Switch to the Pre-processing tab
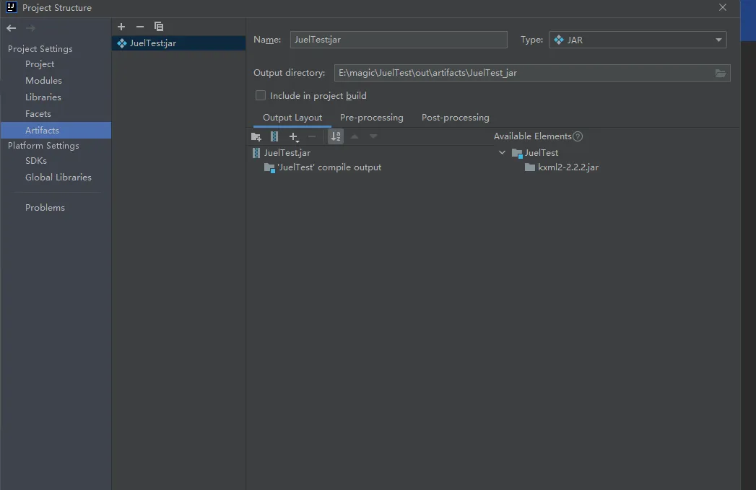756x490 pixels. (x=371, y=118)
